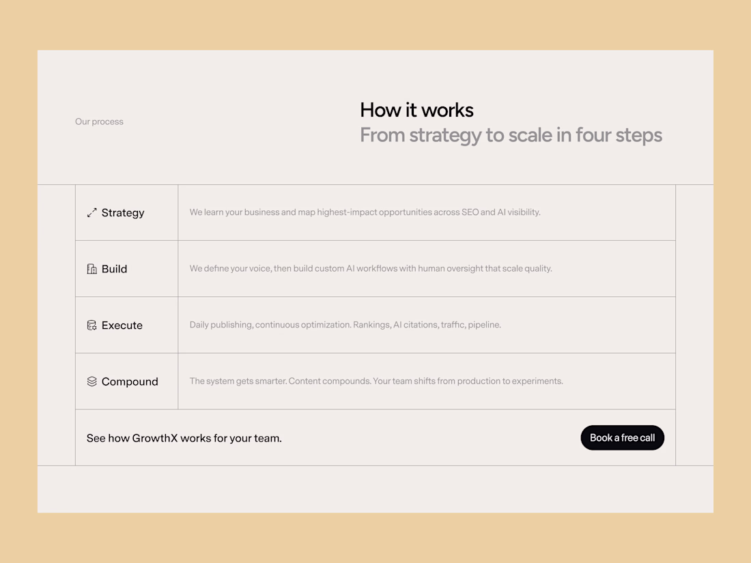Select the Build step label
The width and height of the screenshot is (751, 563).
click(114, 269)
